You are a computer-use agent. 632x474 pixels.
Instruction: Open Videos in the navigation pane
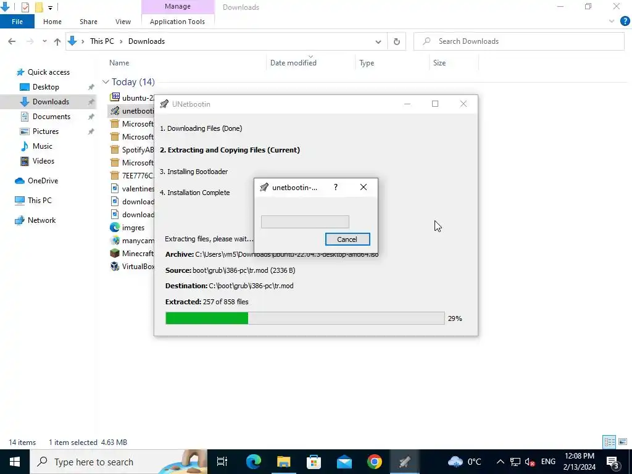pos(43,161)
